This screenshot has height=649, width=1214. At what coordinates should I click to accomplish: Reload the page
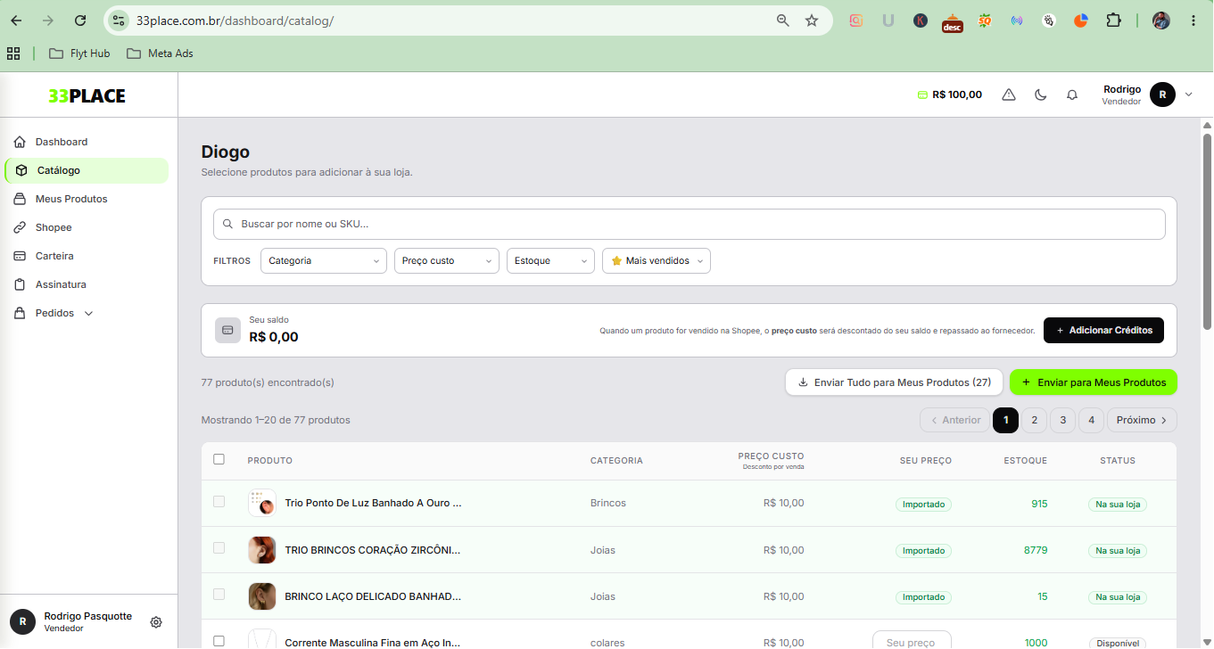pyautogui.click(x=80, y=21)
